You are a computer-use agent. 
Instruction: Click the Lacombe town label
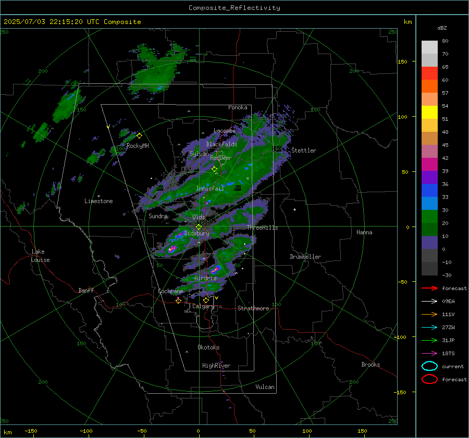point(225,131)
